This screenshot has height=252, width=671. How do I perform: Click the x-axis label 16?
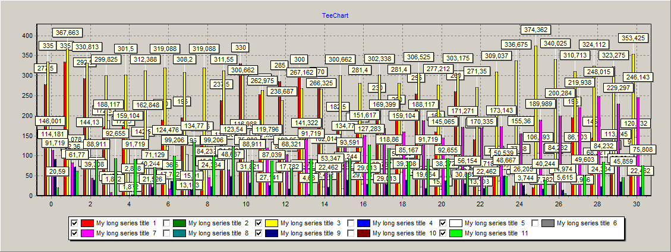pyautogui.click(x=363, y=204)
